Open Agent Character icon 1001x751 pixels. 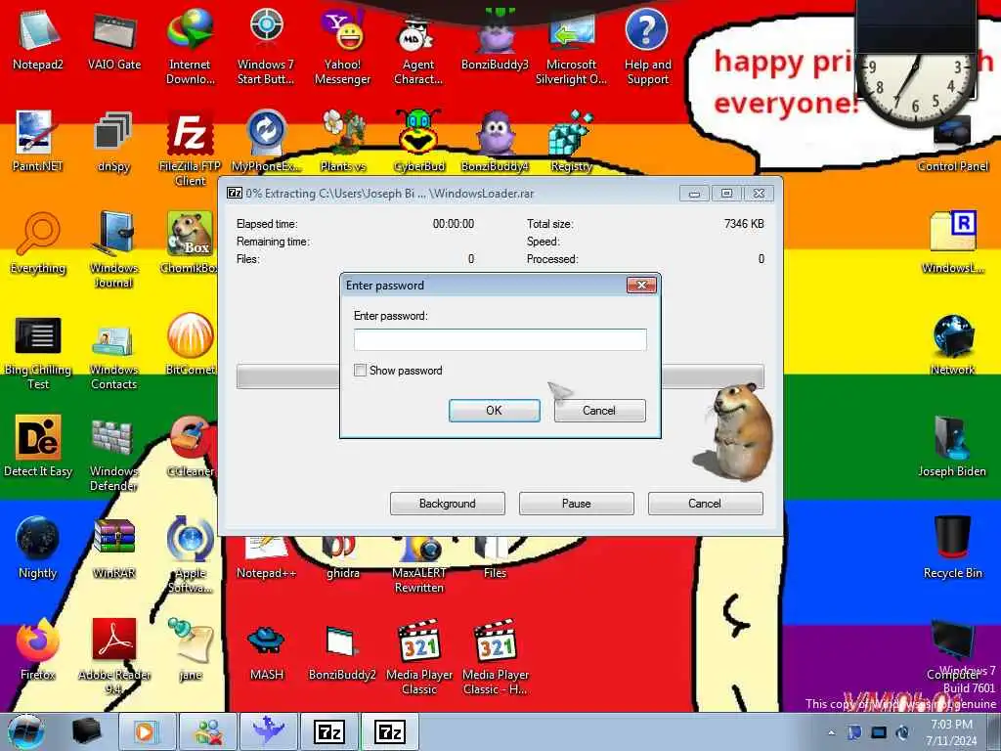click(418, 48)
